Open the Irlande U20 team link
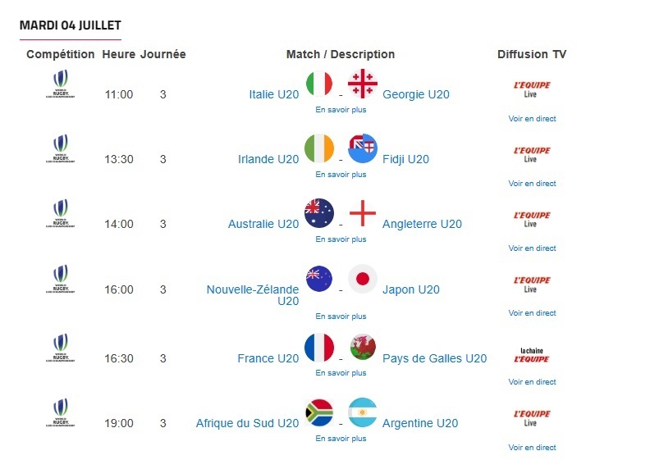650x469 pixels. click(x=268, y=159)
